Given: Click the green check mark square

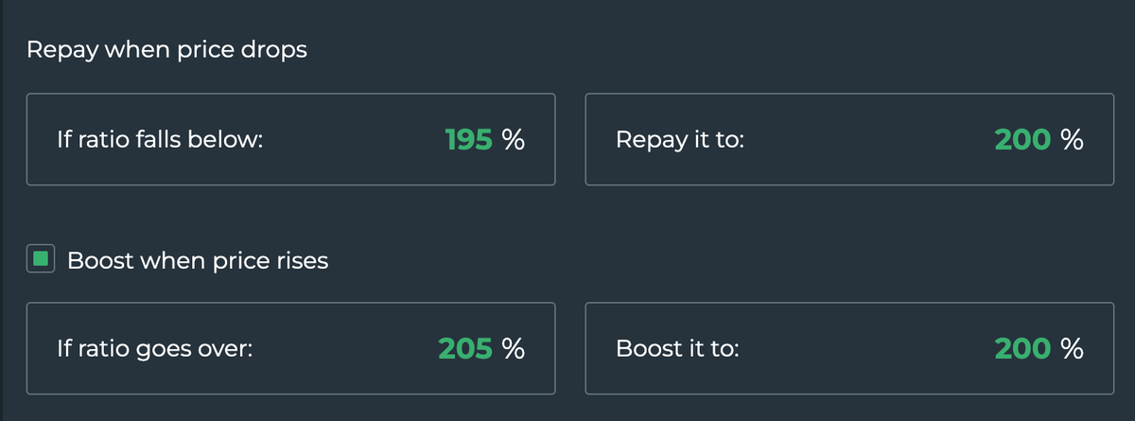Looking at the screenshot, I should click(x=42, y=260).
